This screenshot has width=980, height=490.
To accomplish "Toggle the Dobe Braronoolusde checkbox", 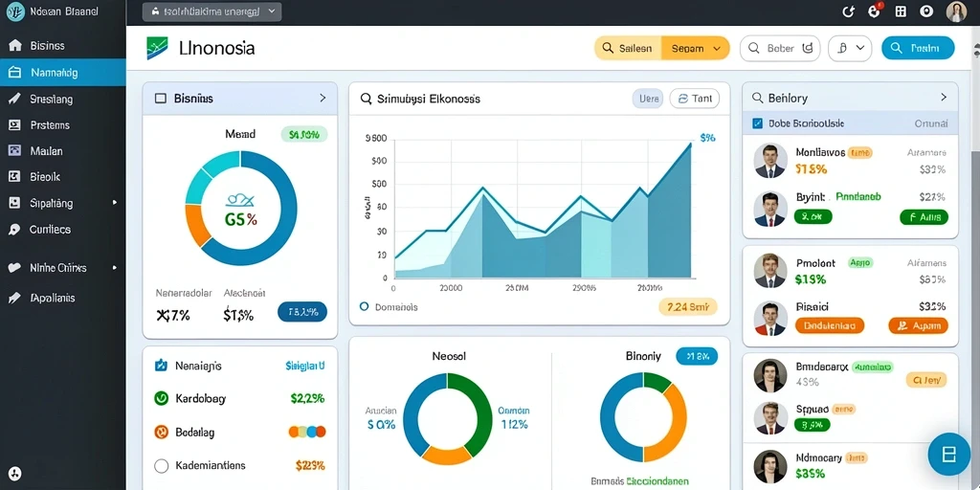I will tap(758, 123).
